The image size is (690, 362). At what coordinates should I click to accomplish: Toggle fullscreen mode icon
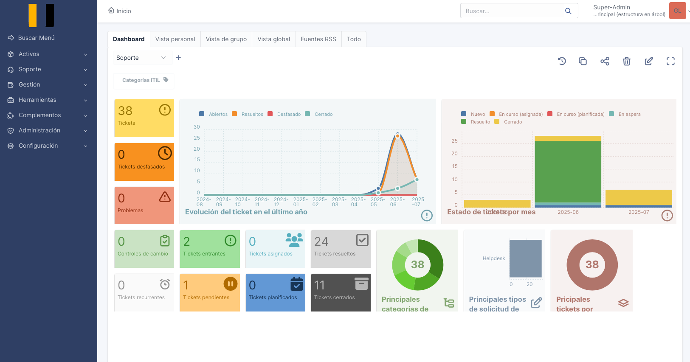click(x=670, y=61)
